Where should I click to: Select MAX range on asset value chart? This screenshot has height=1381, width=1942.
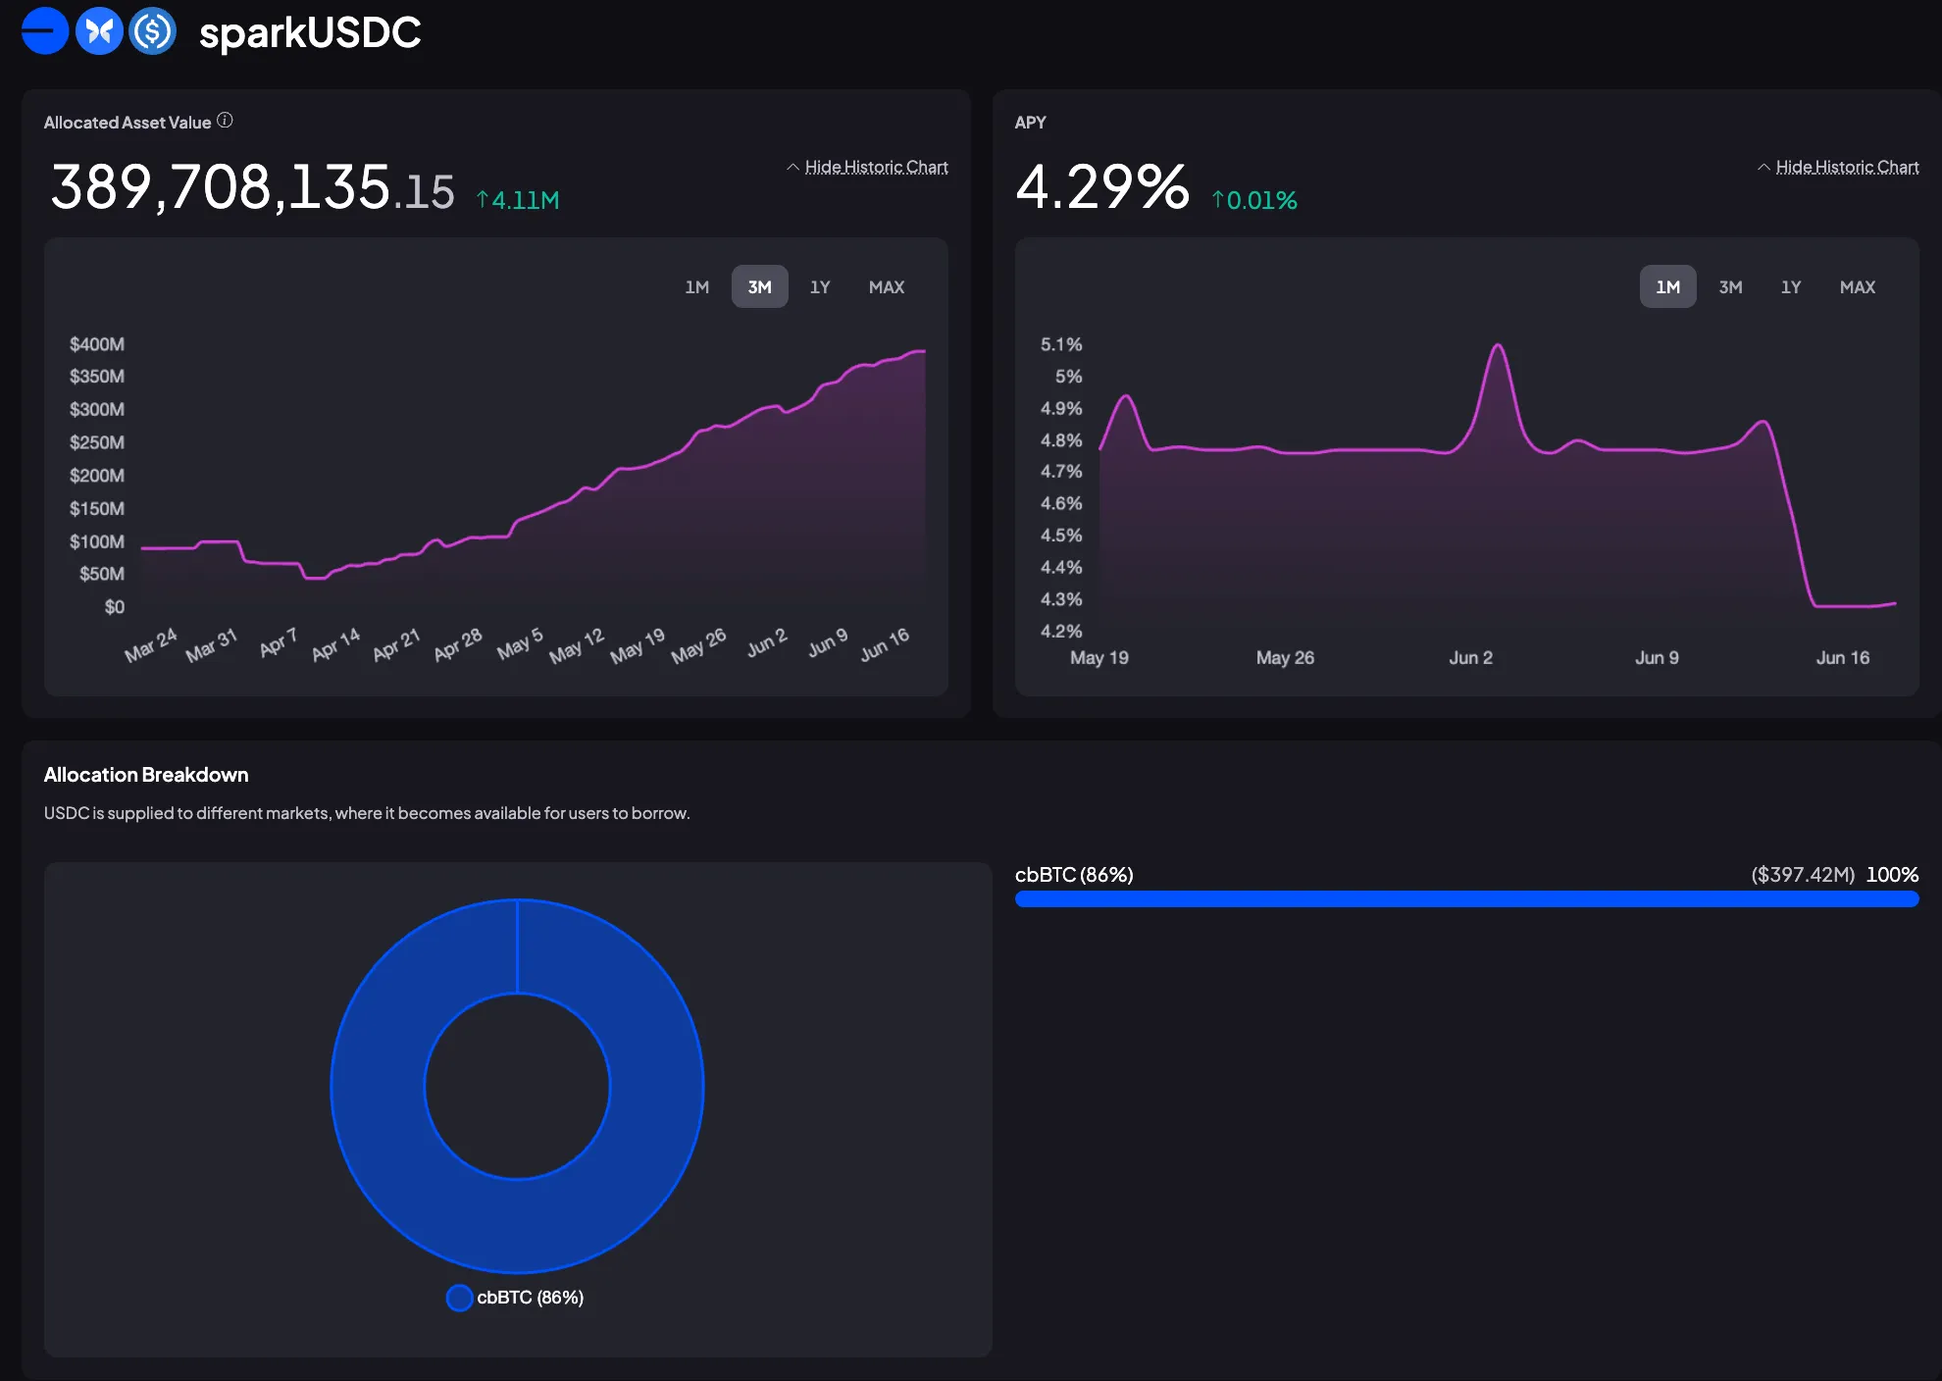887,287
